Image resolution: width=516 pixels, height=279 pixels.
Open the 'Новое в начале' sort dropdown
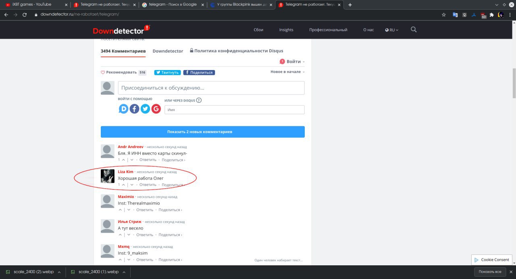(287, 72)
